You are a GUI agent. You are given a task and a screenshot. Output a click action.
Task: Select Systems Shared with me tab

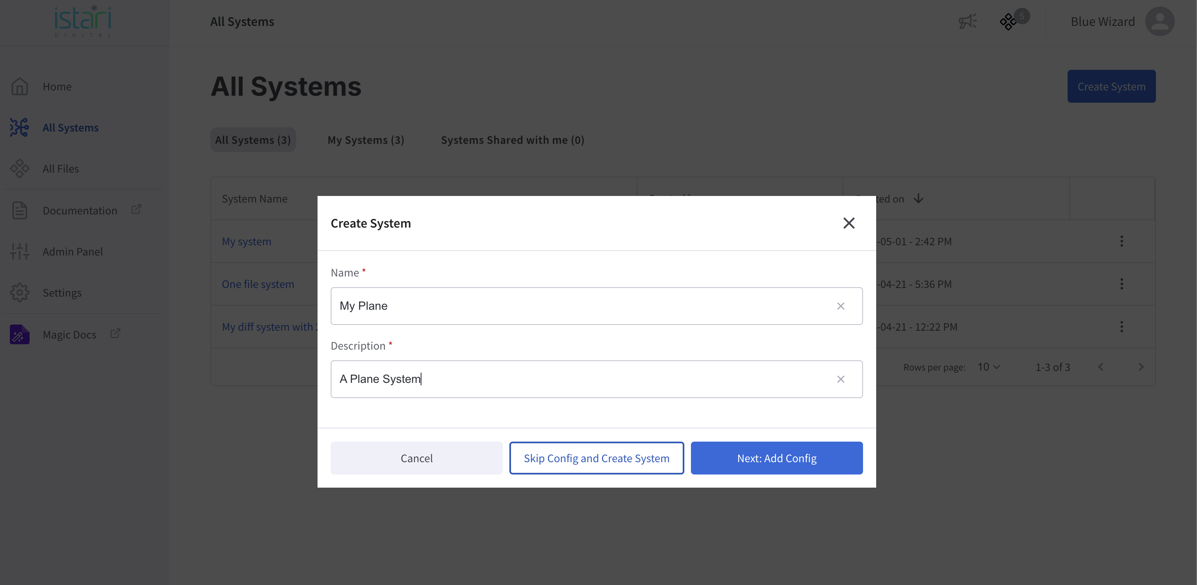pyautogui.click(x=512, y=140)
